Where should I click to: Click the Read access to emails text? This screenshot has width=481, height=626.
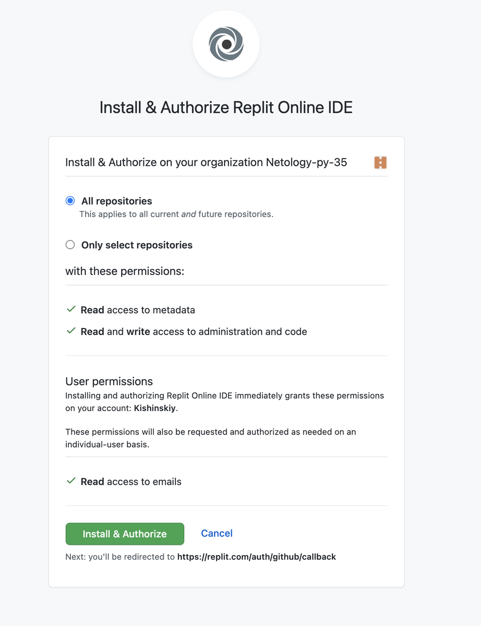[x=131, y=482]
